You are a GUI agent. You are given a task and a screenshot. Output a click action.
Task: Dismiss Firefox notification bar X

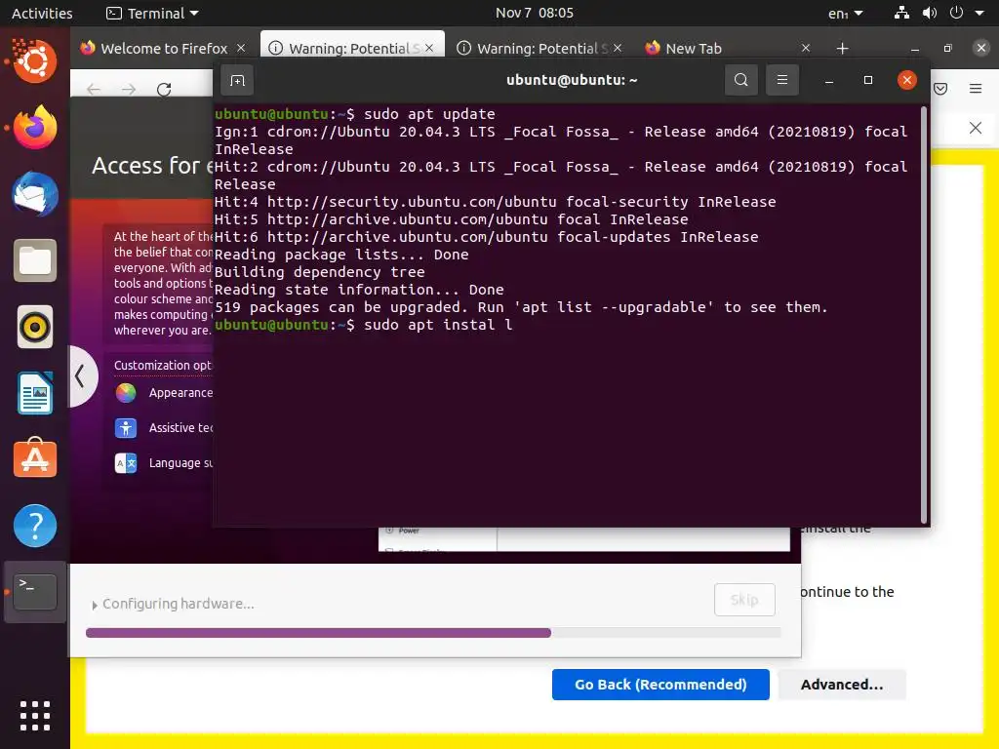[x=976, y=128]
